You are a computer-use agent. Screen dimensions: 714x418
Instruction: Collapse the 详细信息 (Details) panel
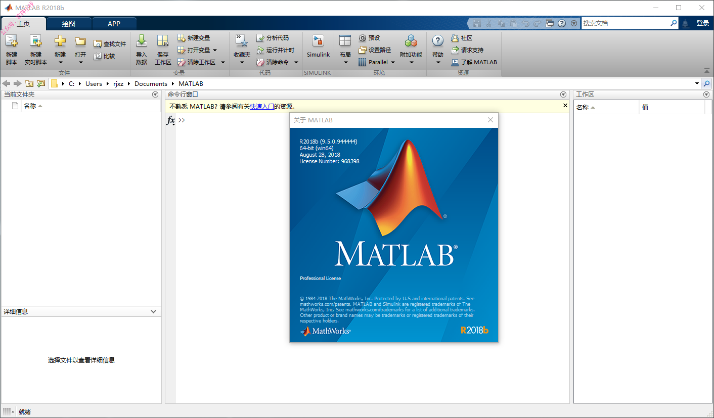(x=154, y=312)
